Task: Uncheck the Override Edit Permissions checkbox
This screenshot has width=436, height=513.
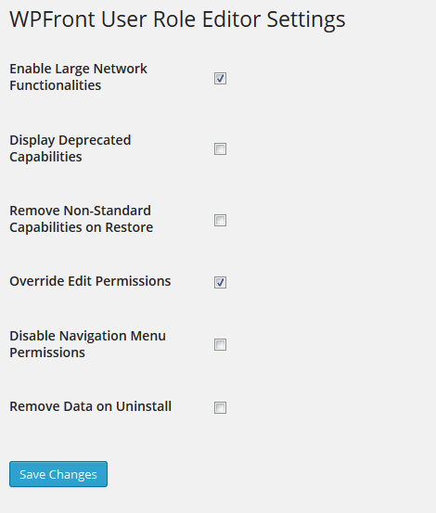Action: [x=220, y=282]
